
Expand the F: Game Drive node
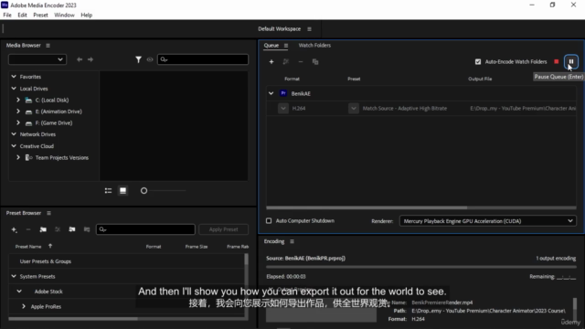tap(18, 122)
